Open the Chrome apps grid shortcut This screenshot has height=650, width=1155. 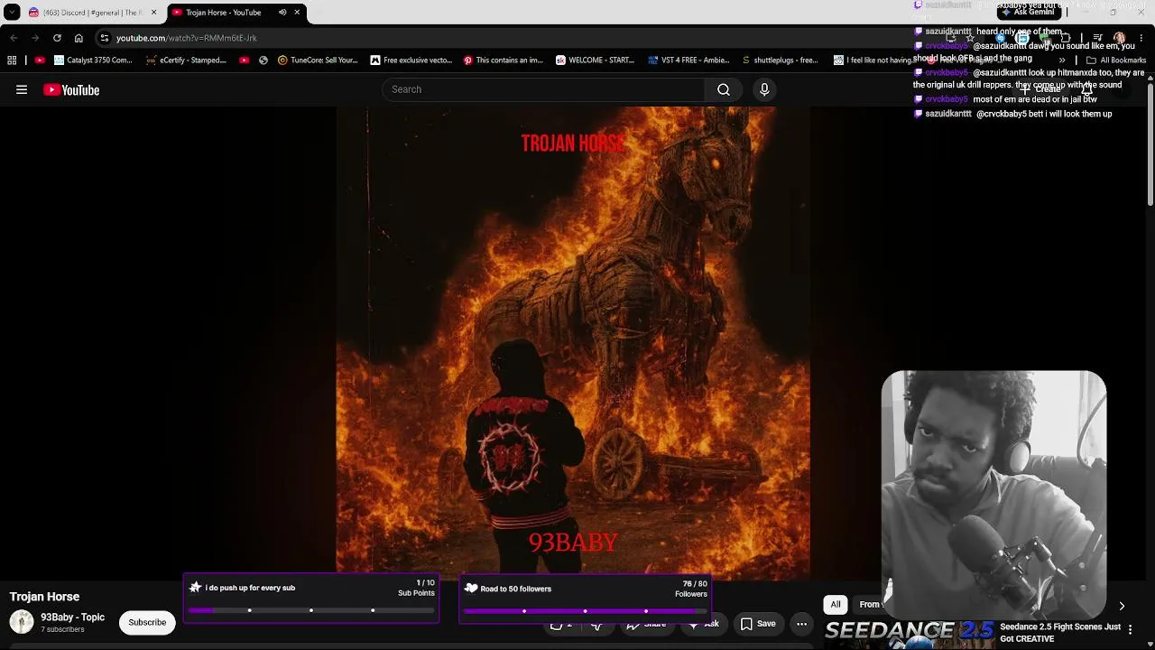12,60
